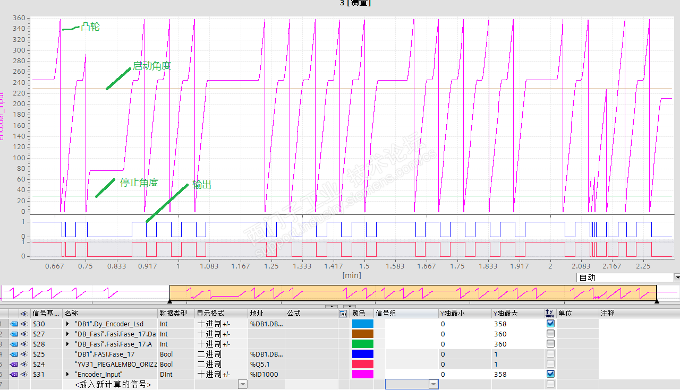Click the Y-scaling checkbox in the $25 row

coord(550,354)
